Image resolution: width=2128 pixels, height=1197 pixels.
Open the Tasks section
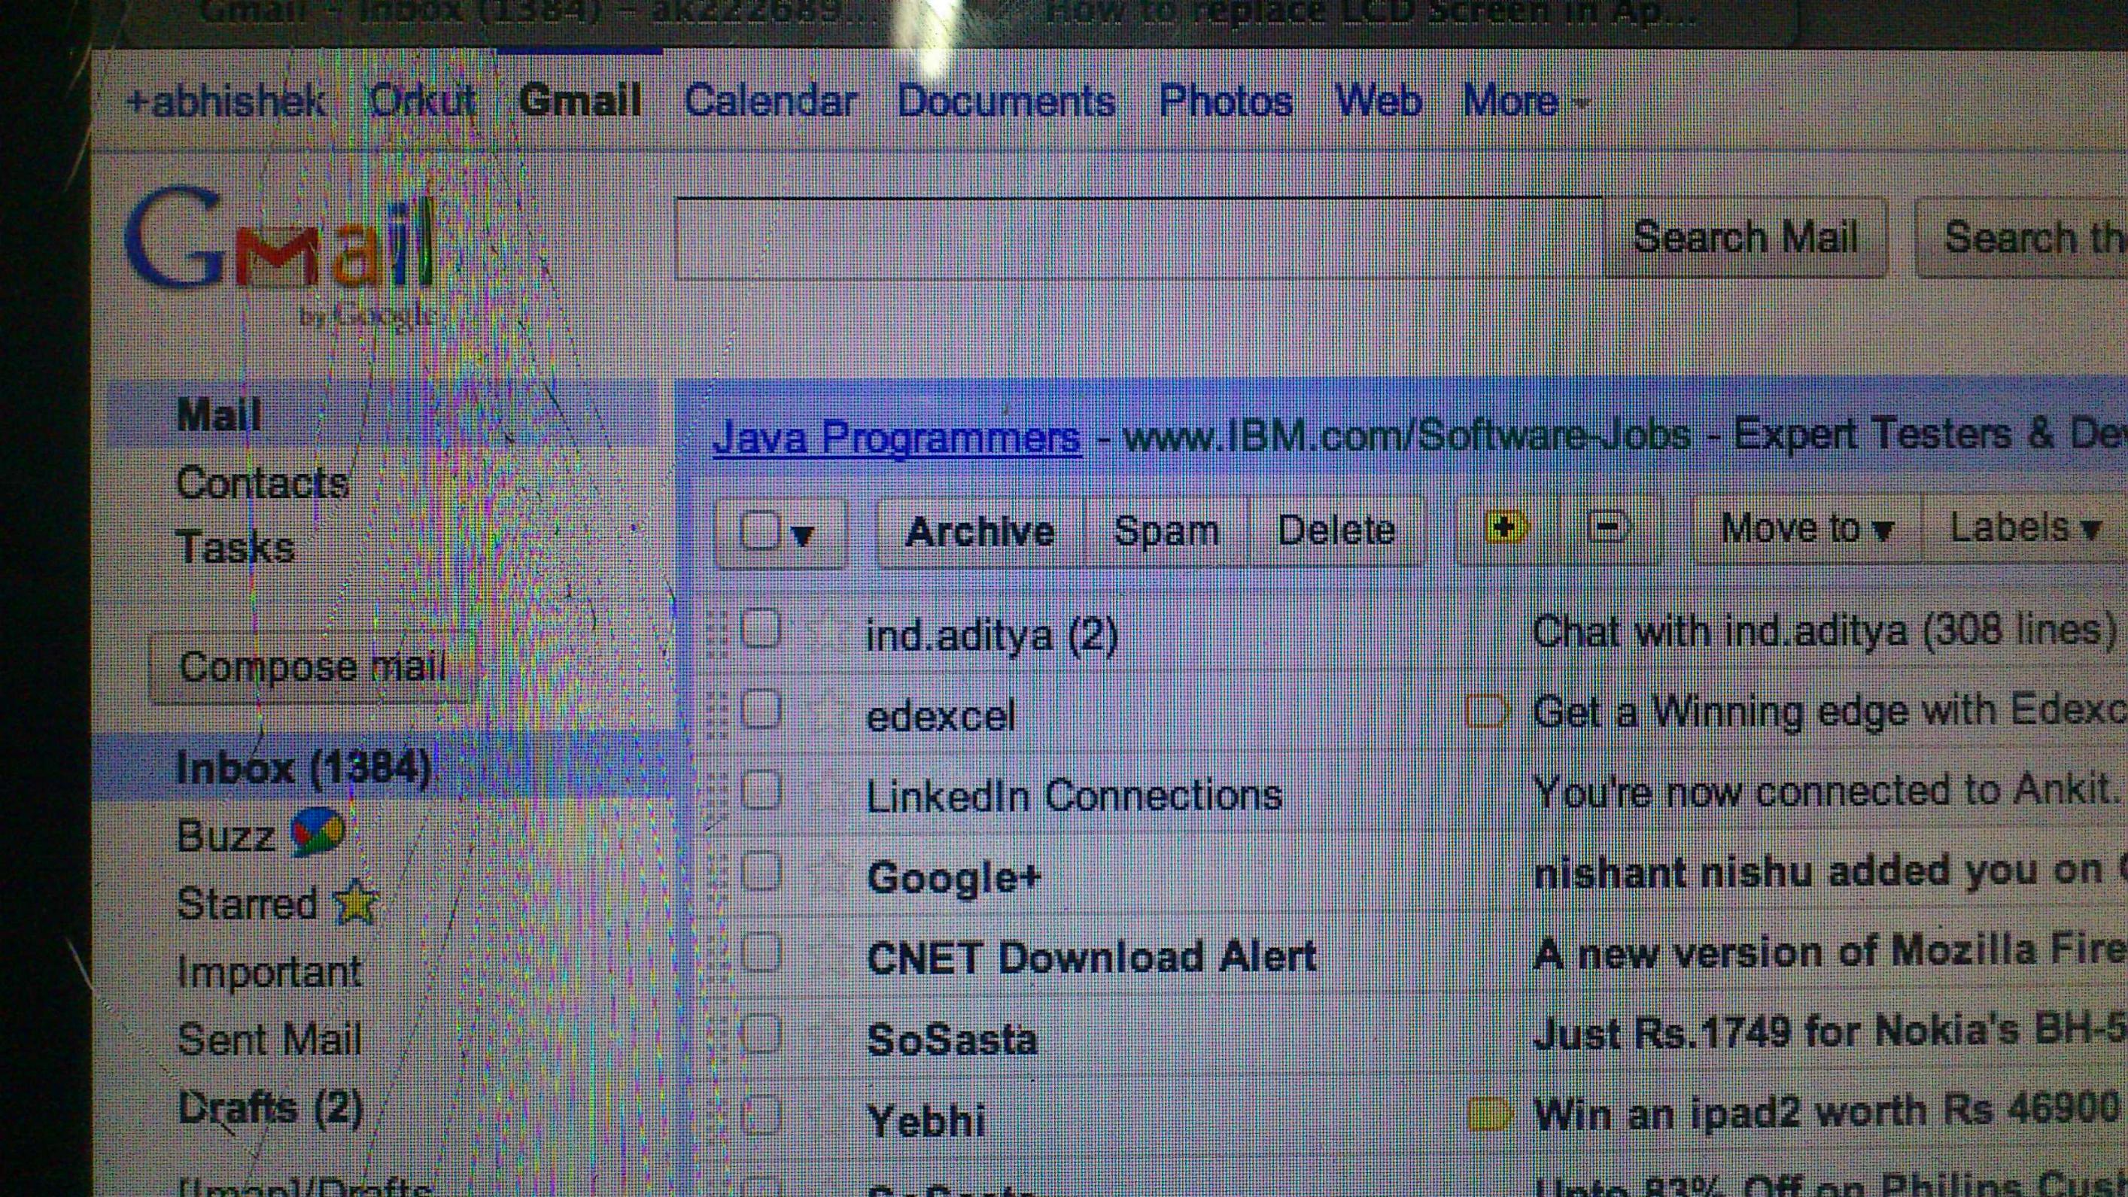tap(236, 548)
